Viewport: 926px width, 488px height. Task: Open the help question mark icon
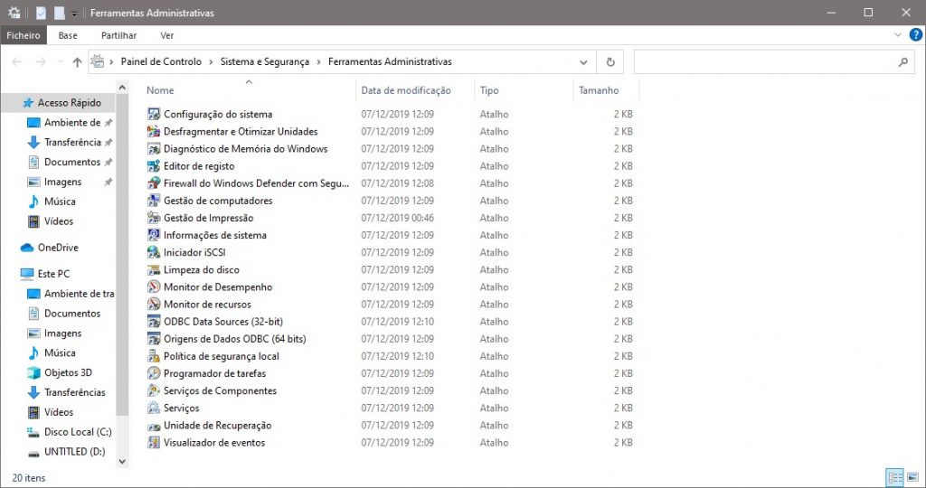click(x=915, y=35)
